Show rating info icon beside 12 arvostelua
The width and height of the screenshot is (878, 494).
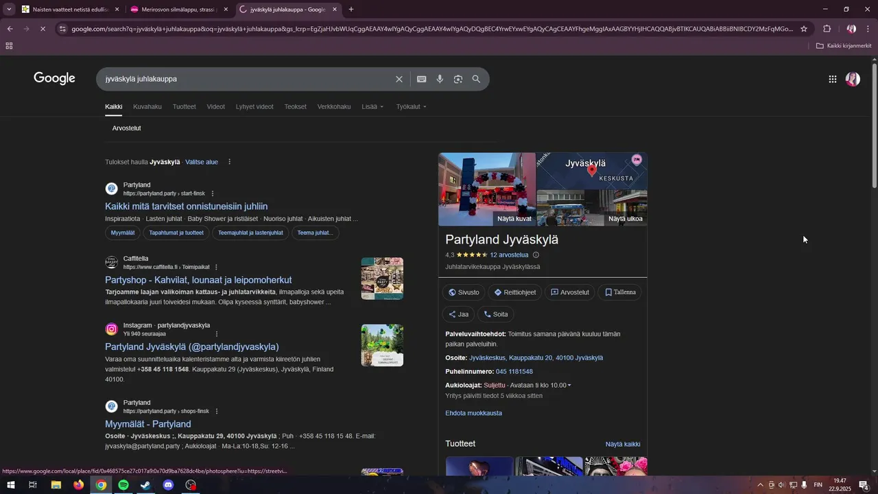[x=536, y=255]
